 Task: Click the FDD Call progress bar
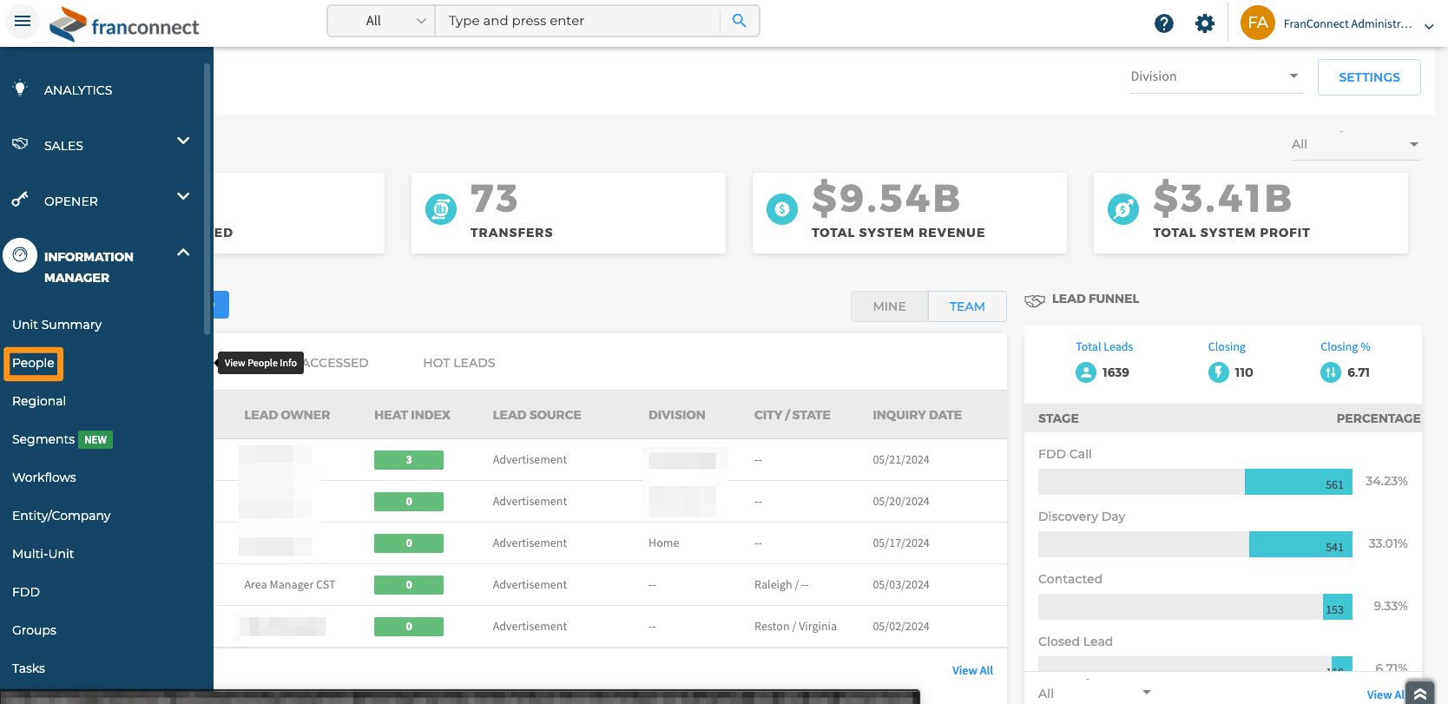coord(1195,482)
